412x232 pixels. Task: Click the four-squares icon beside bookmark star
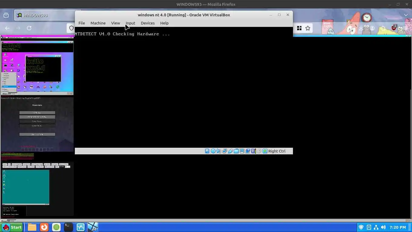tap(299, 28)
